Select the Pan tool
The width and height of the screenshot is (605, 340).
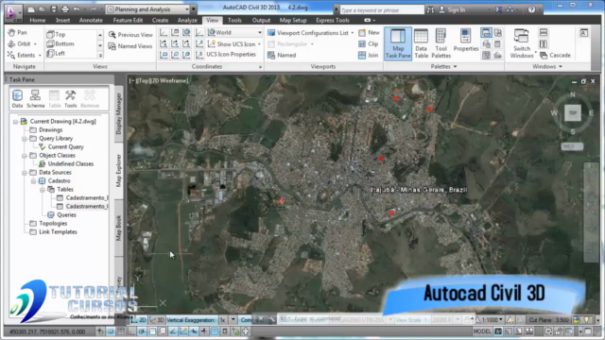pos(18,33)
